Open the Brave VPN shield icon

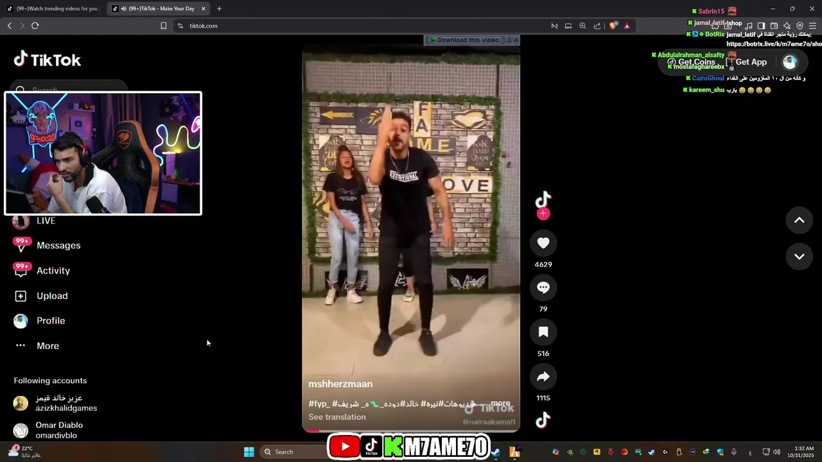tap(800, 26)
